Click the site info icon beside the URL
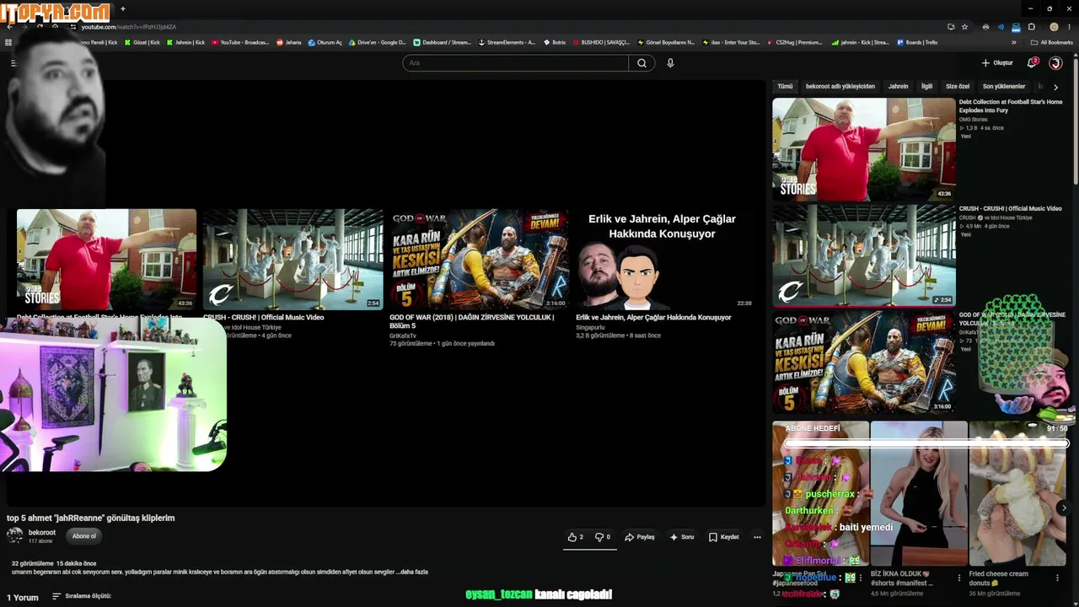 click(73, 27)
